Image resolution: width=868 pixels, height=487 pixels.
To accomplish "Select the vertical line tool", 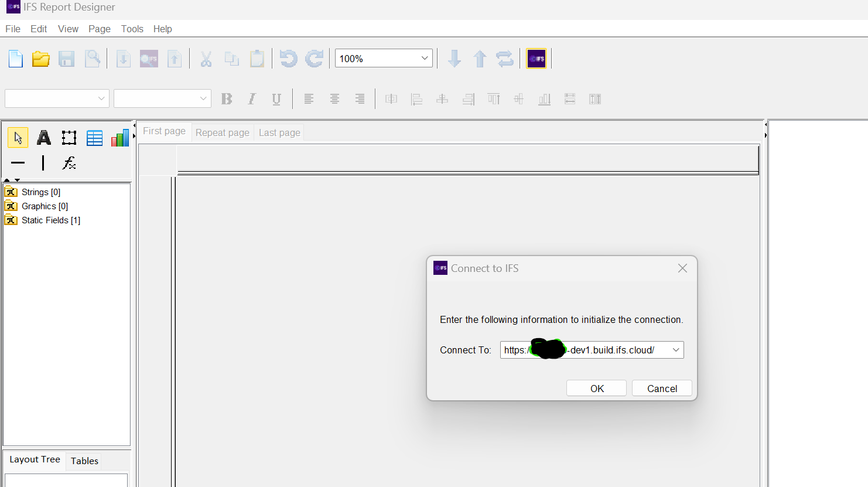I will [x=43, y=163].
